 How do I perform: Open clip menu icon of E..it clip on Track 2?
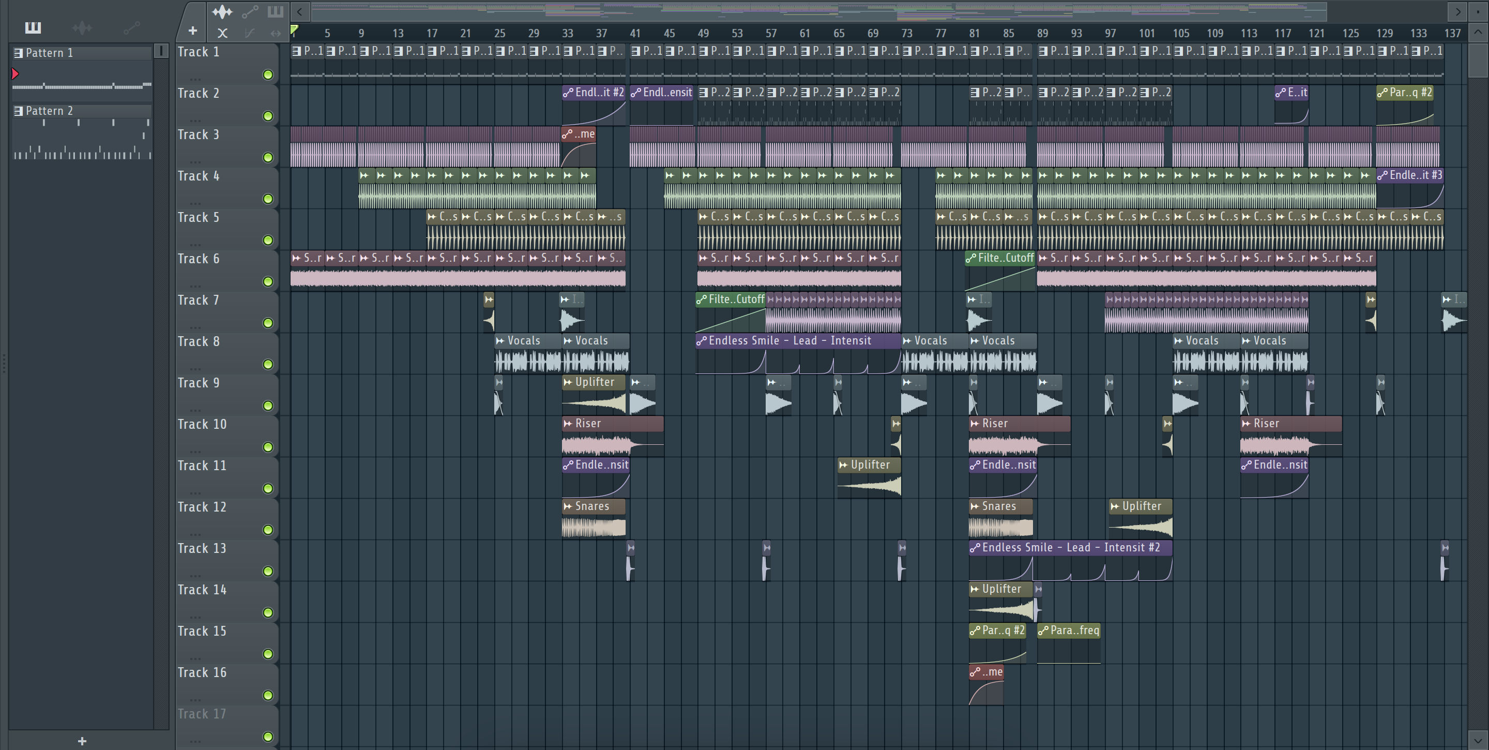[x=1280, y=92]
